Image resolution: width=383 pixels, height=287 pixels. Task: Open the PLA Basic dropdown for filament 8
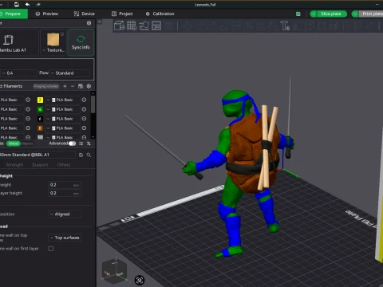pyautogui.click(x=62, y=128)
